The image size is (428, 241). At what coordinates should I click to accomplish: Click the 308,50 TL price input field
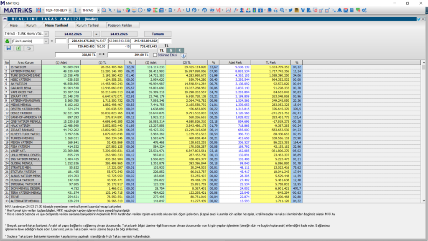click(76, 55)
